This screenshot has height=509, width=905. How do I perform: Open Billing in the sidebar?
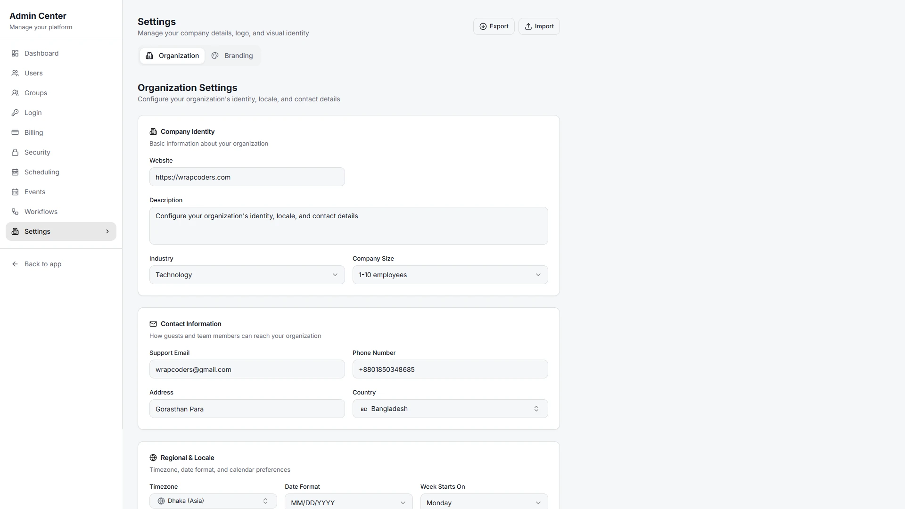[61, 132]
